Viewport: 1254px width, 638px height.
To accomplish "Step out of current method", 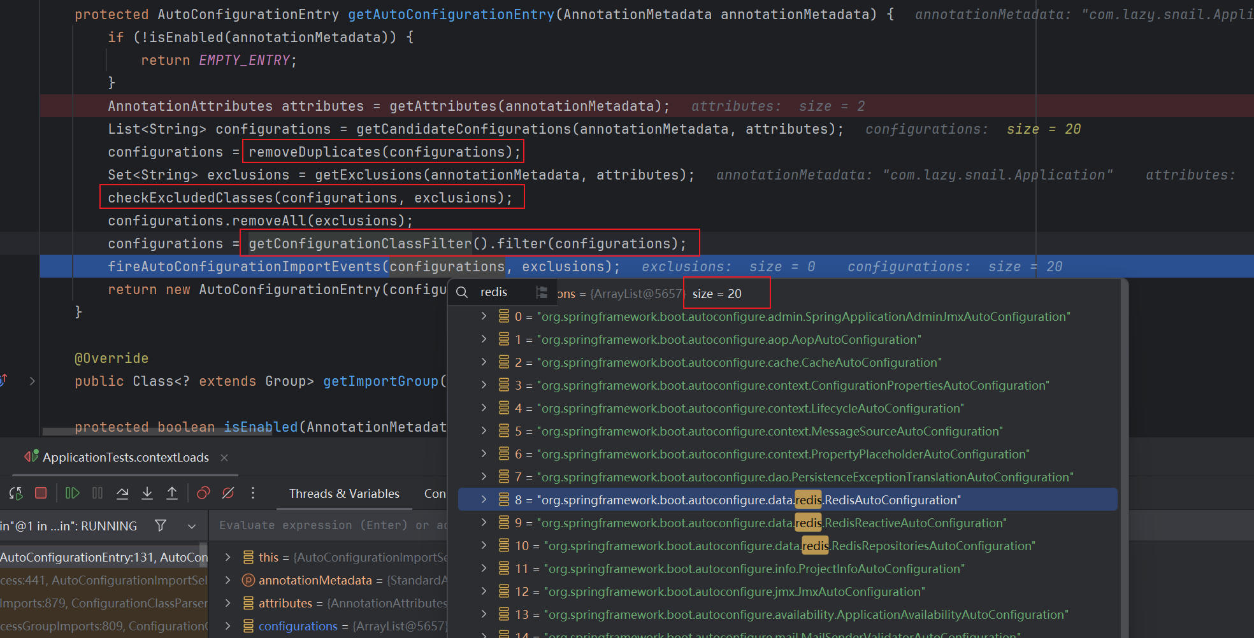I will click(172, 493).
